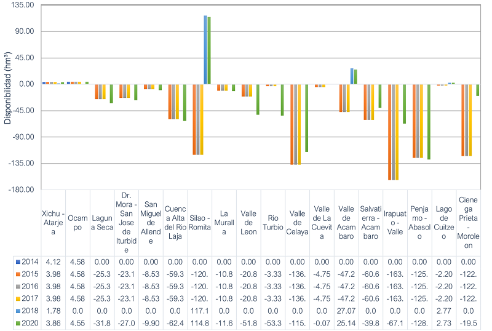This screenshot has width=492, height=331.
Task: Click the 2018 Valle de Acambaro bar
Action: 352,76
